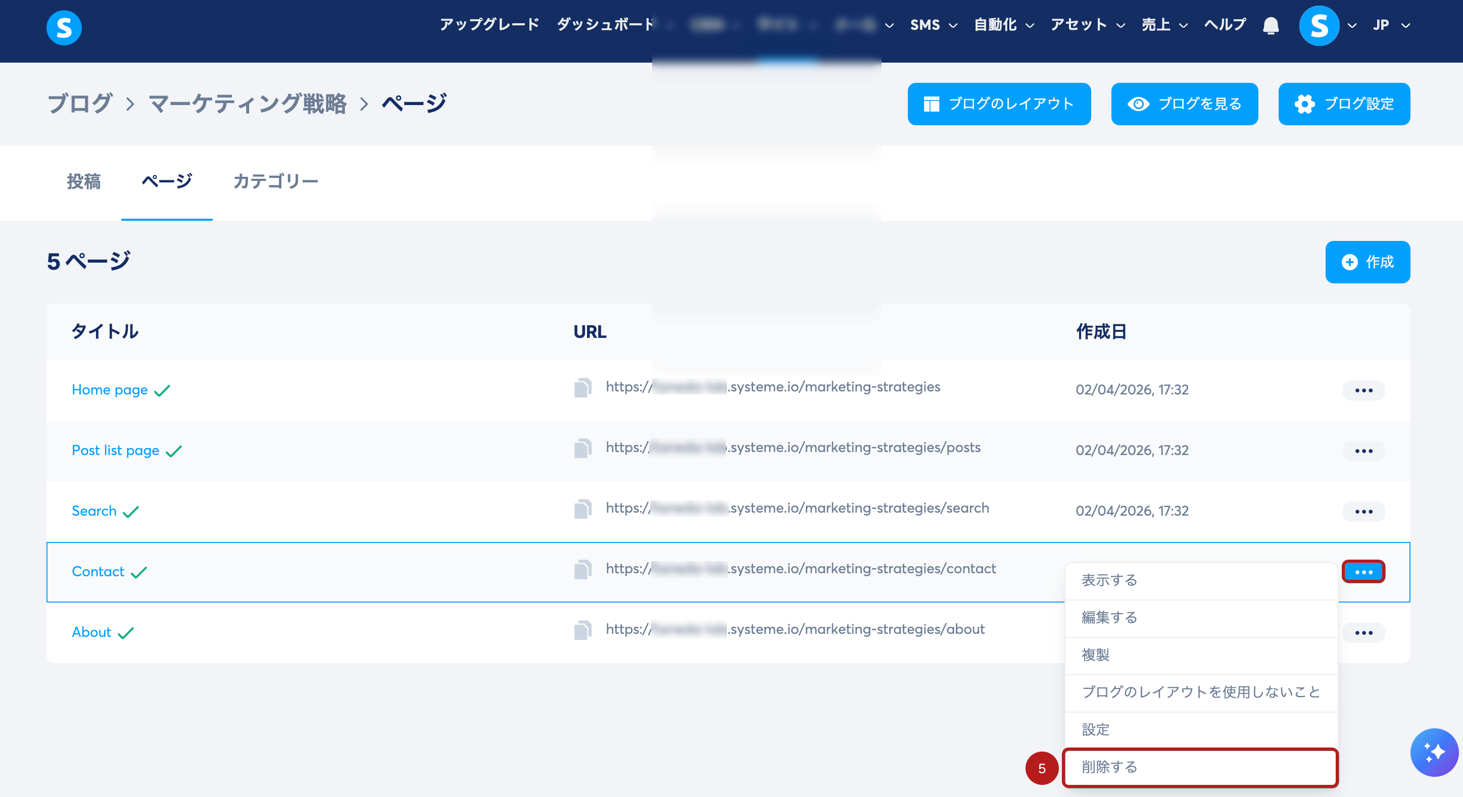Expand the 自動化 navigation dropdown
Viewport: 1463px width, 797px height.
pyautogui.click(x=1004, y=25)
